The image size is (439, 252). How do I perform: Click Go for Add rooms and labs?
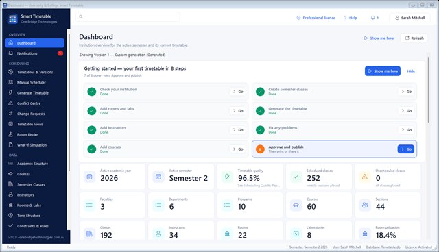pos(238,111)
